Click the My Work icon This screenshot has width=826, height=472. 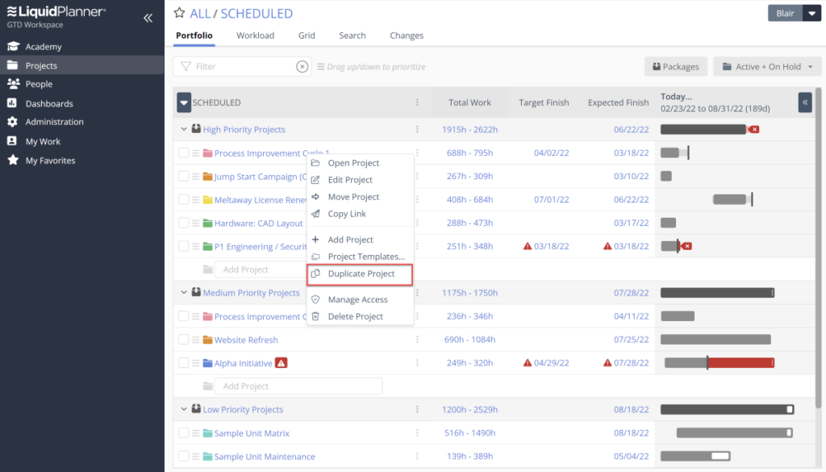tap(12, 141)
